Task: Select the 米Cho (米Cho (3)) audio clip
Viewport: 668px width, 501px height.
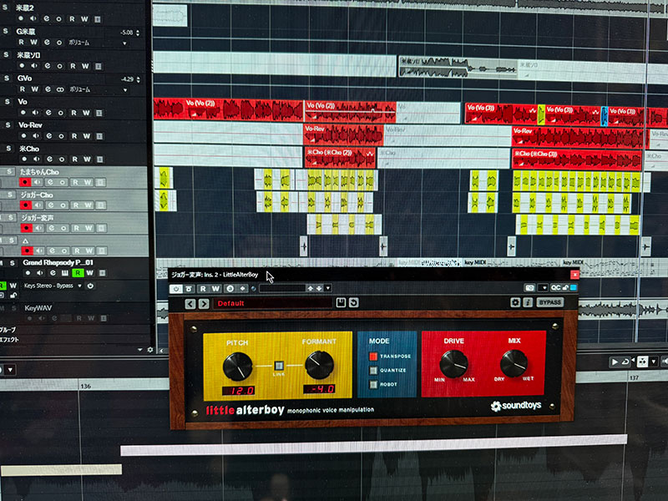Action: click(577, 159)
